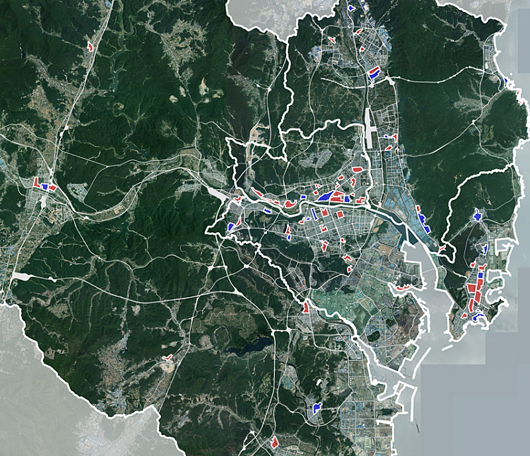Viewport: 530px width, 456px height.
Task: Select the blue star-shaped zone polygon
Action: pos(478,215)
